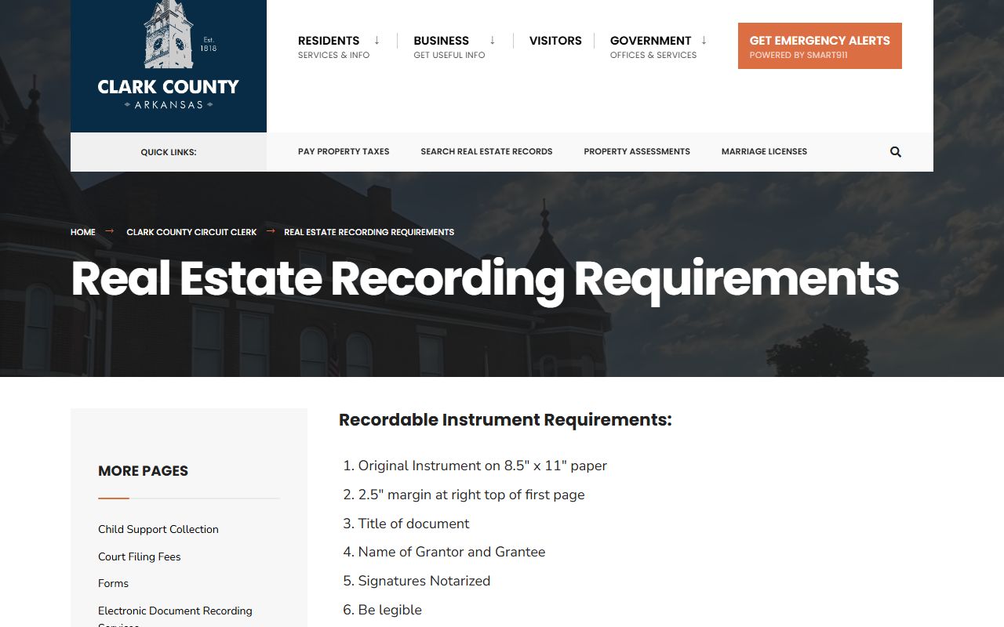Expand the Residents menu arrow
Screen dimensions: 1004x627
[x=376, y=40]
